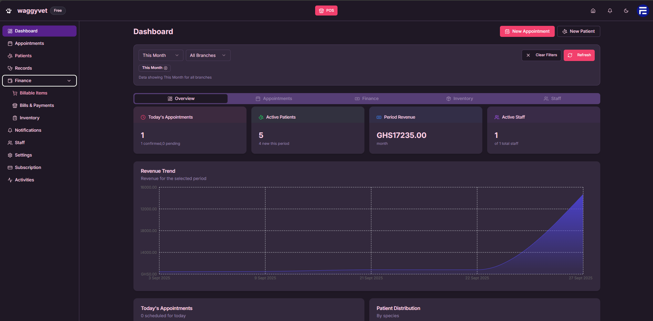Image resolution: width=653 pixels, height=321 pixels.
Task: Click the New Appointment button
Action: pyautogui.click(x=527, y=31)
